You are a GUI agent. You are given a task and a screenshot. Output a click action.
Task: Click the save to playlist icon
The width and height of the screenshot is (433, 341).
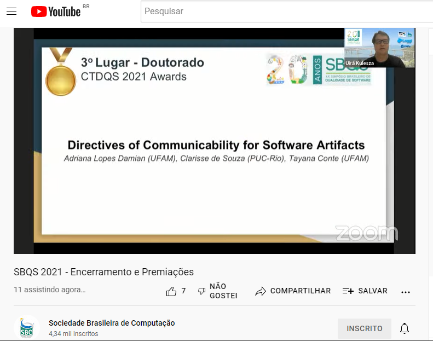348,291
